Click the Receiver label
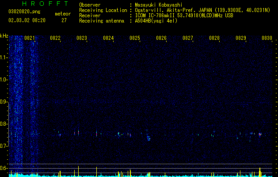278x177 pixels. pyautogui.click(x=90, y=15)
